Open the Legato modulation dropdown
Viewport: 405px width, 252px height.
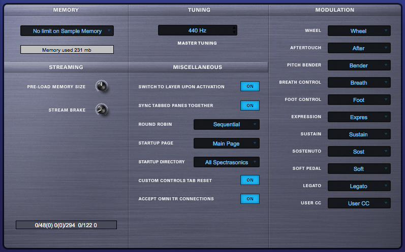pyautogui.click(x=359, y=186)
